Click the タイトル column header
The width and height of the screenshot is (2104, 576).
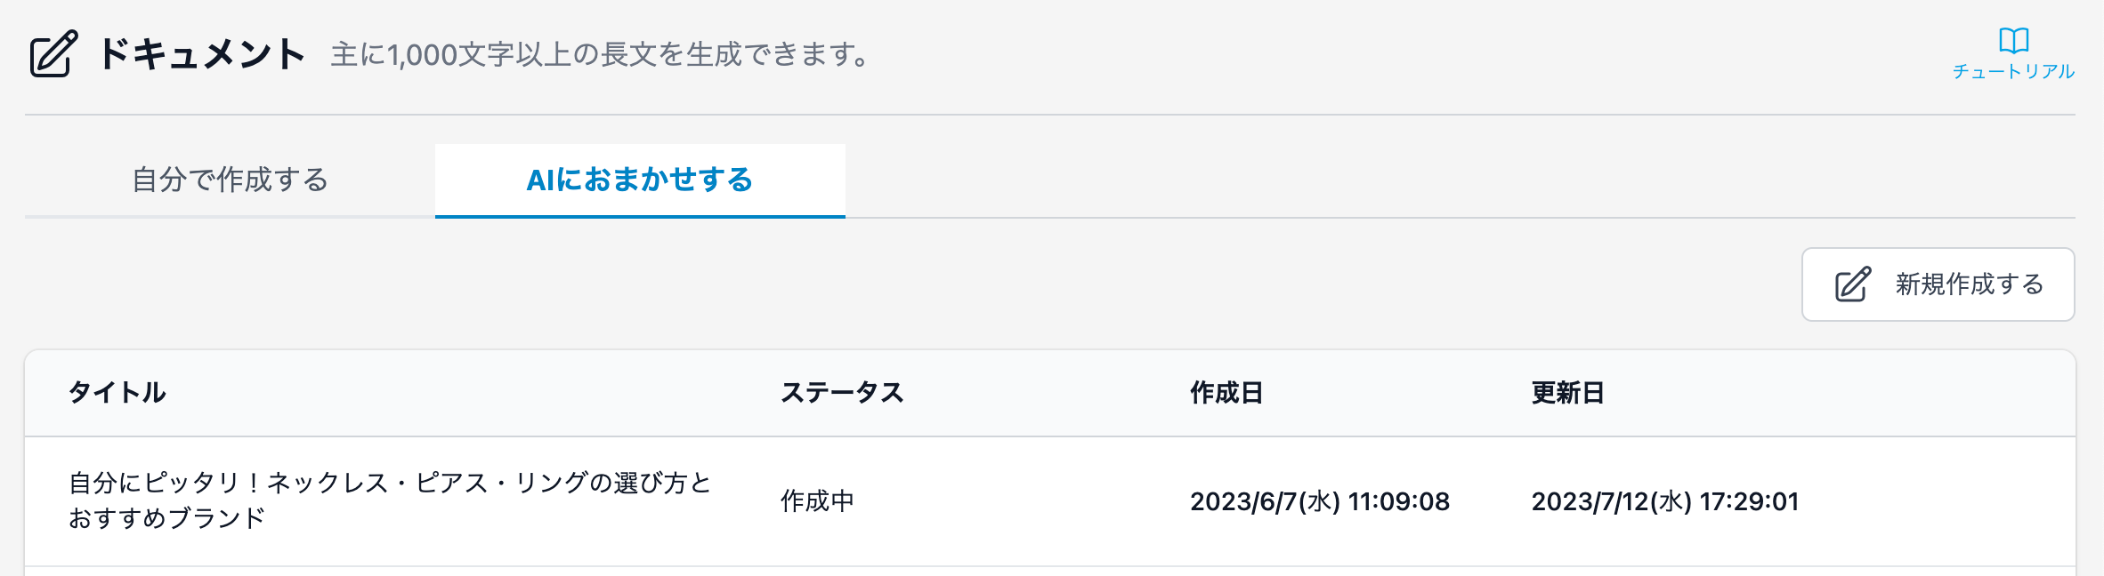(117, 393)
